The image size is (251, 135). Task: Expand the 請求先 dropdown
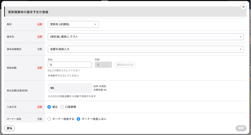point(146,37)
